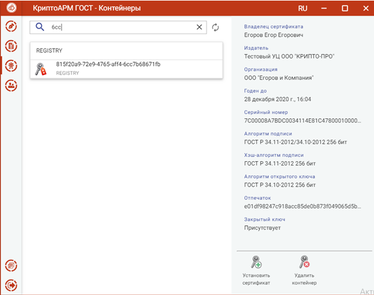Open the Contacts sidebar section
Image resolution: width=374 pixels, height=295 pixels.
(x=11, y=85)
